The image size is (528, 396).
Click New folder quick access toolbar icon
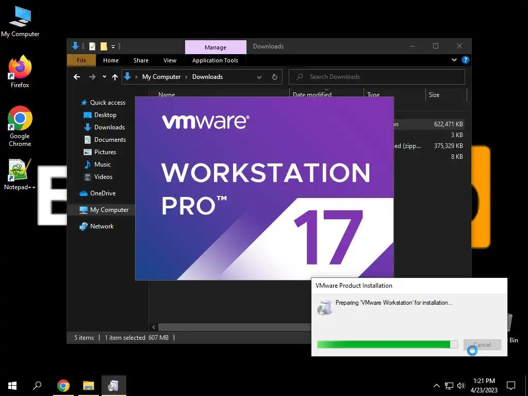coord(104,46)
